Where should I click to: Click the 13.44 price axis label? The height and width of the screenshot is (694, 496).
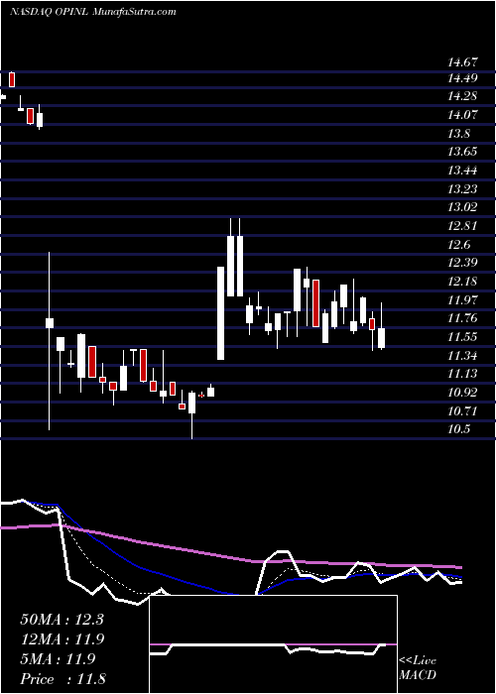coord(463,171)
